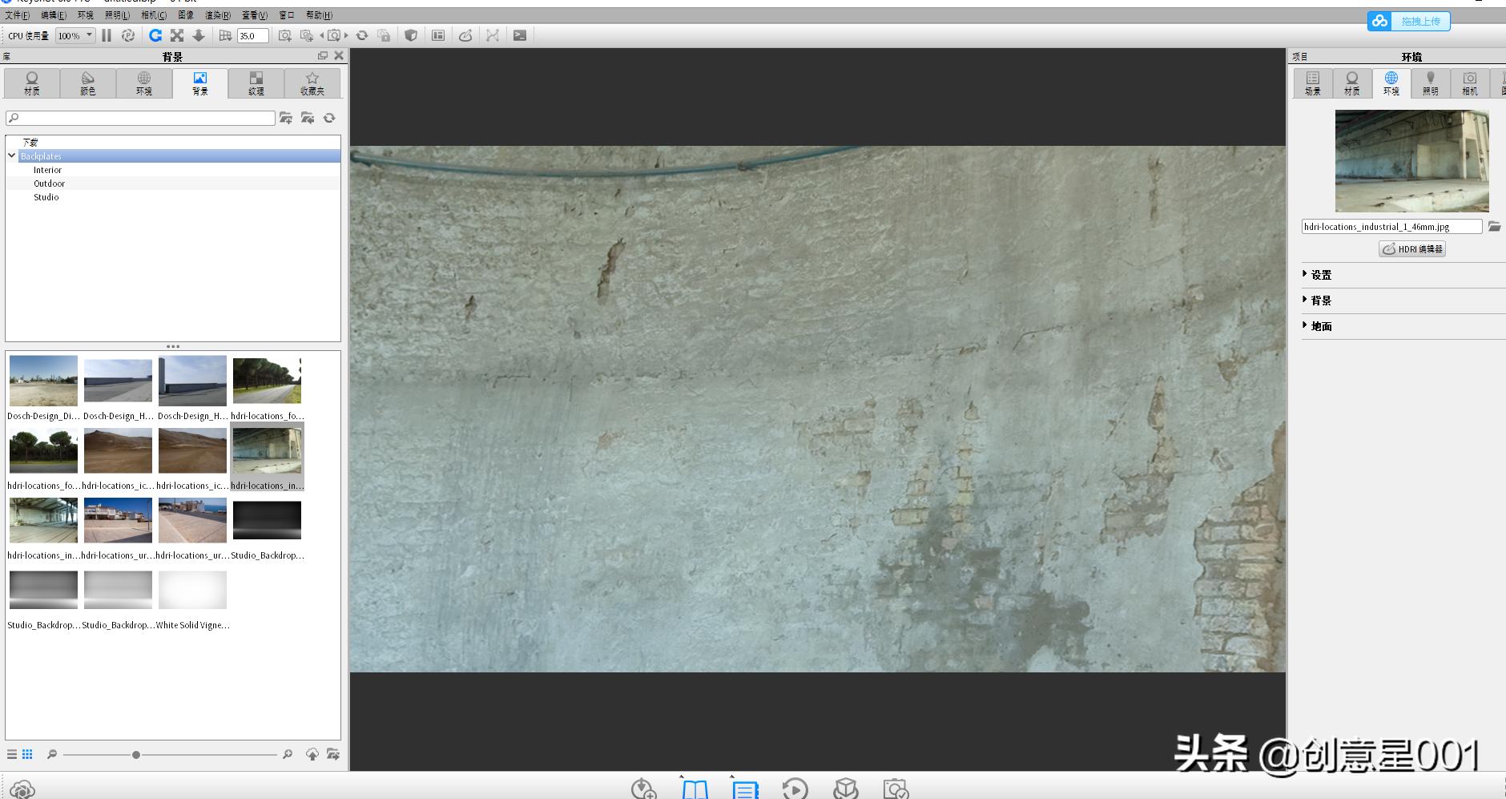Viewport: 1506px width, 799px height.
Task: Switch to the 照明 project tab
Action: [1431, 83]
